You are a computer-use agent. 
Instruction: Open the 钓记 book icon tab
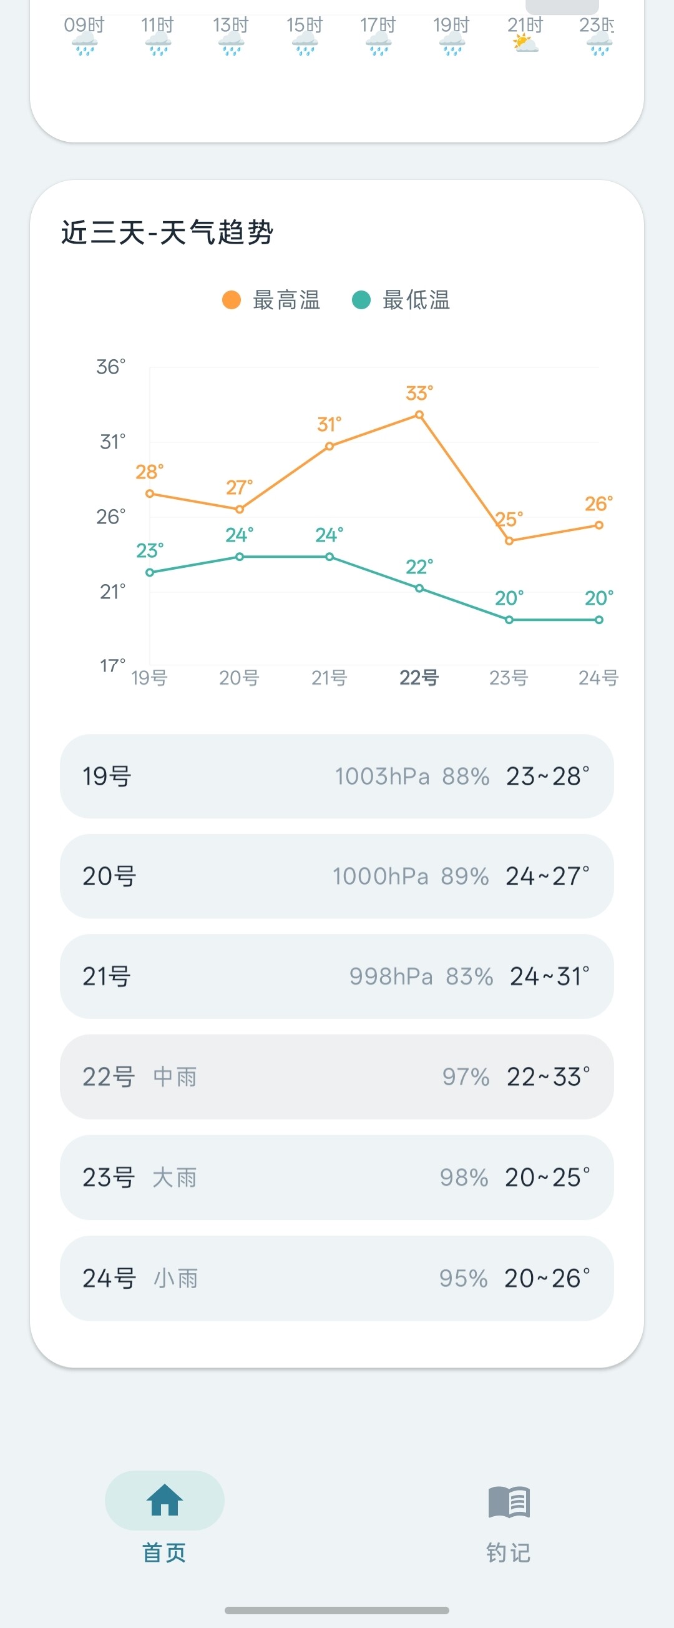(x=509, y=1502)
